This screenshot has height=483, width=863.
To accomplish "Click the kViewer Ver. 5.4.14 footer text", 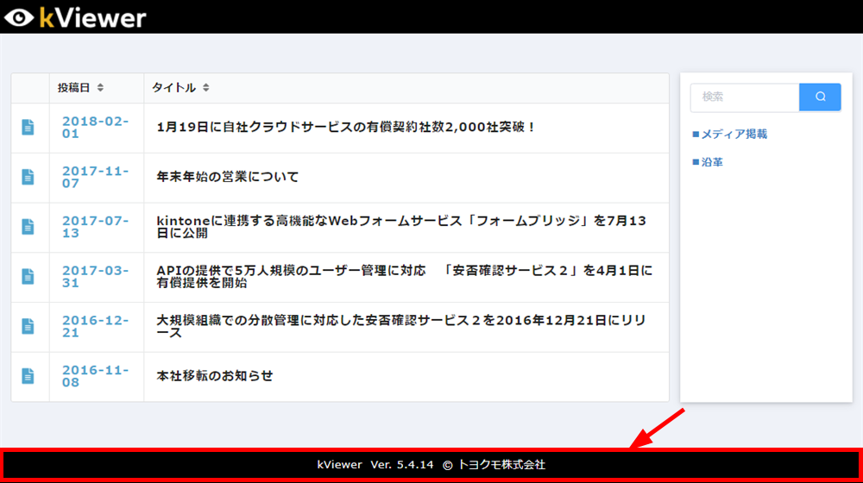I will [x=431, y=465].
